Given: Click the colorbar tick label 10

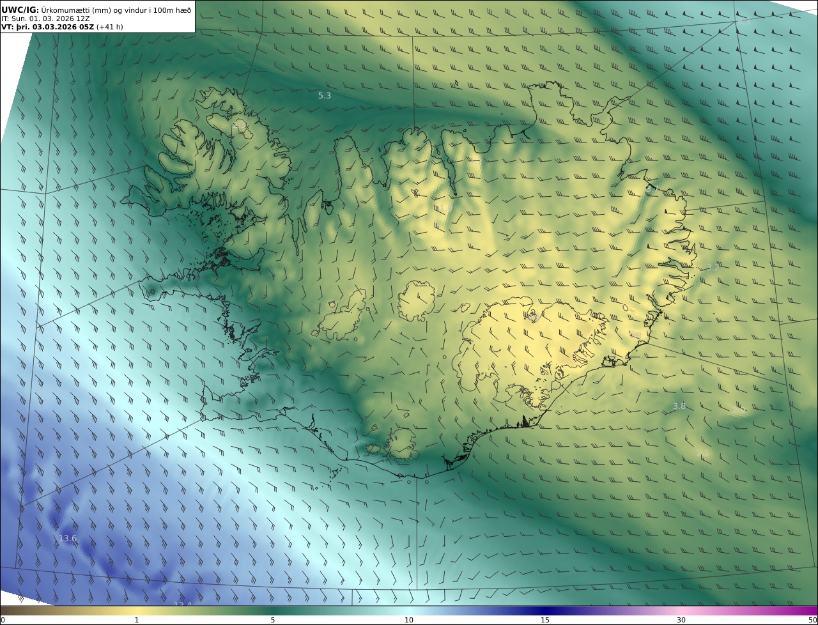Looking at the screenshot, I should [409, 620].
